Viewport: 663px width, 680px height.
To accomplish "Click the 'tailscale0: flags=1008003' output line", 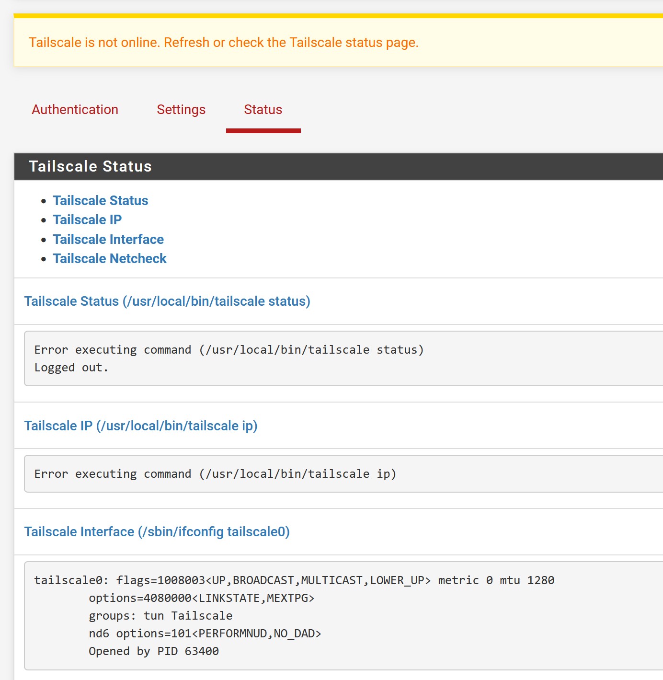I will coord(294,580).
